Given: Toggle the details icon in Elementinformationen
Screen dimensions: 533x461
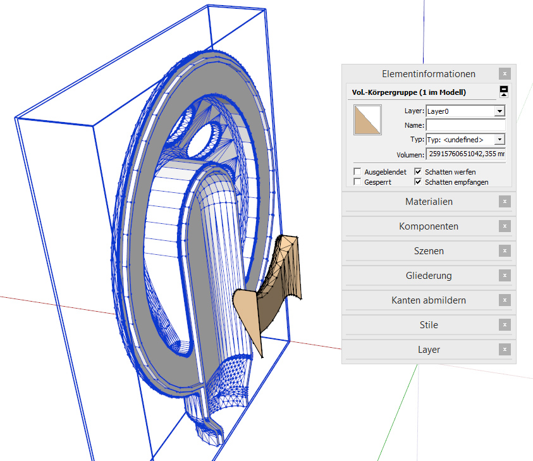Looking at the screenshot, I should click(x=503, y=92).
